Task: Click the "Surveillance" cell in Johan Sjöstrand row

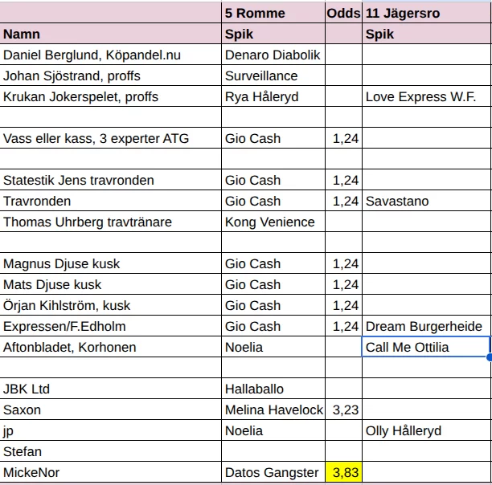Action: 273,76
